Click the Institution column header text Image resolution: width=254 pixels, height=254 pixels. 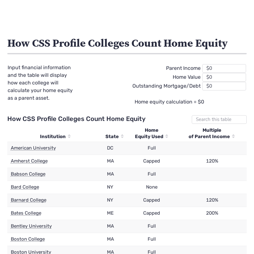click(x=53, y=137)
